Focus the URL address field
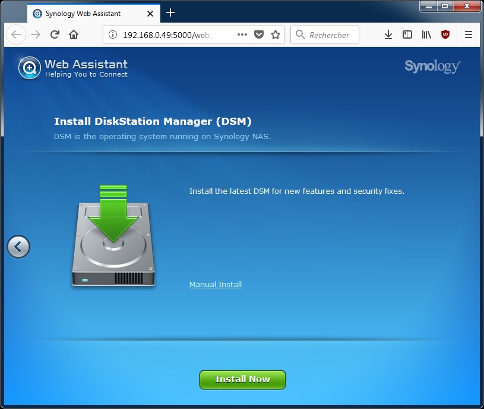 (172, 35)
